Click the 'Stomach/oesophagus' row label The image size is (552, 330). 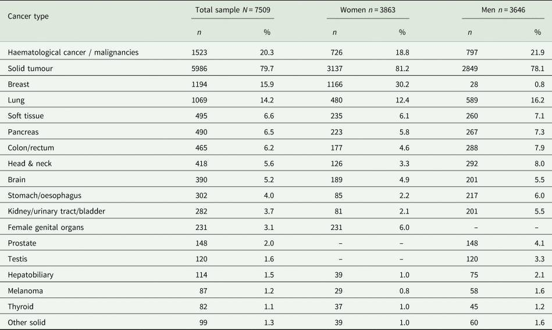[x=43, y=195]
